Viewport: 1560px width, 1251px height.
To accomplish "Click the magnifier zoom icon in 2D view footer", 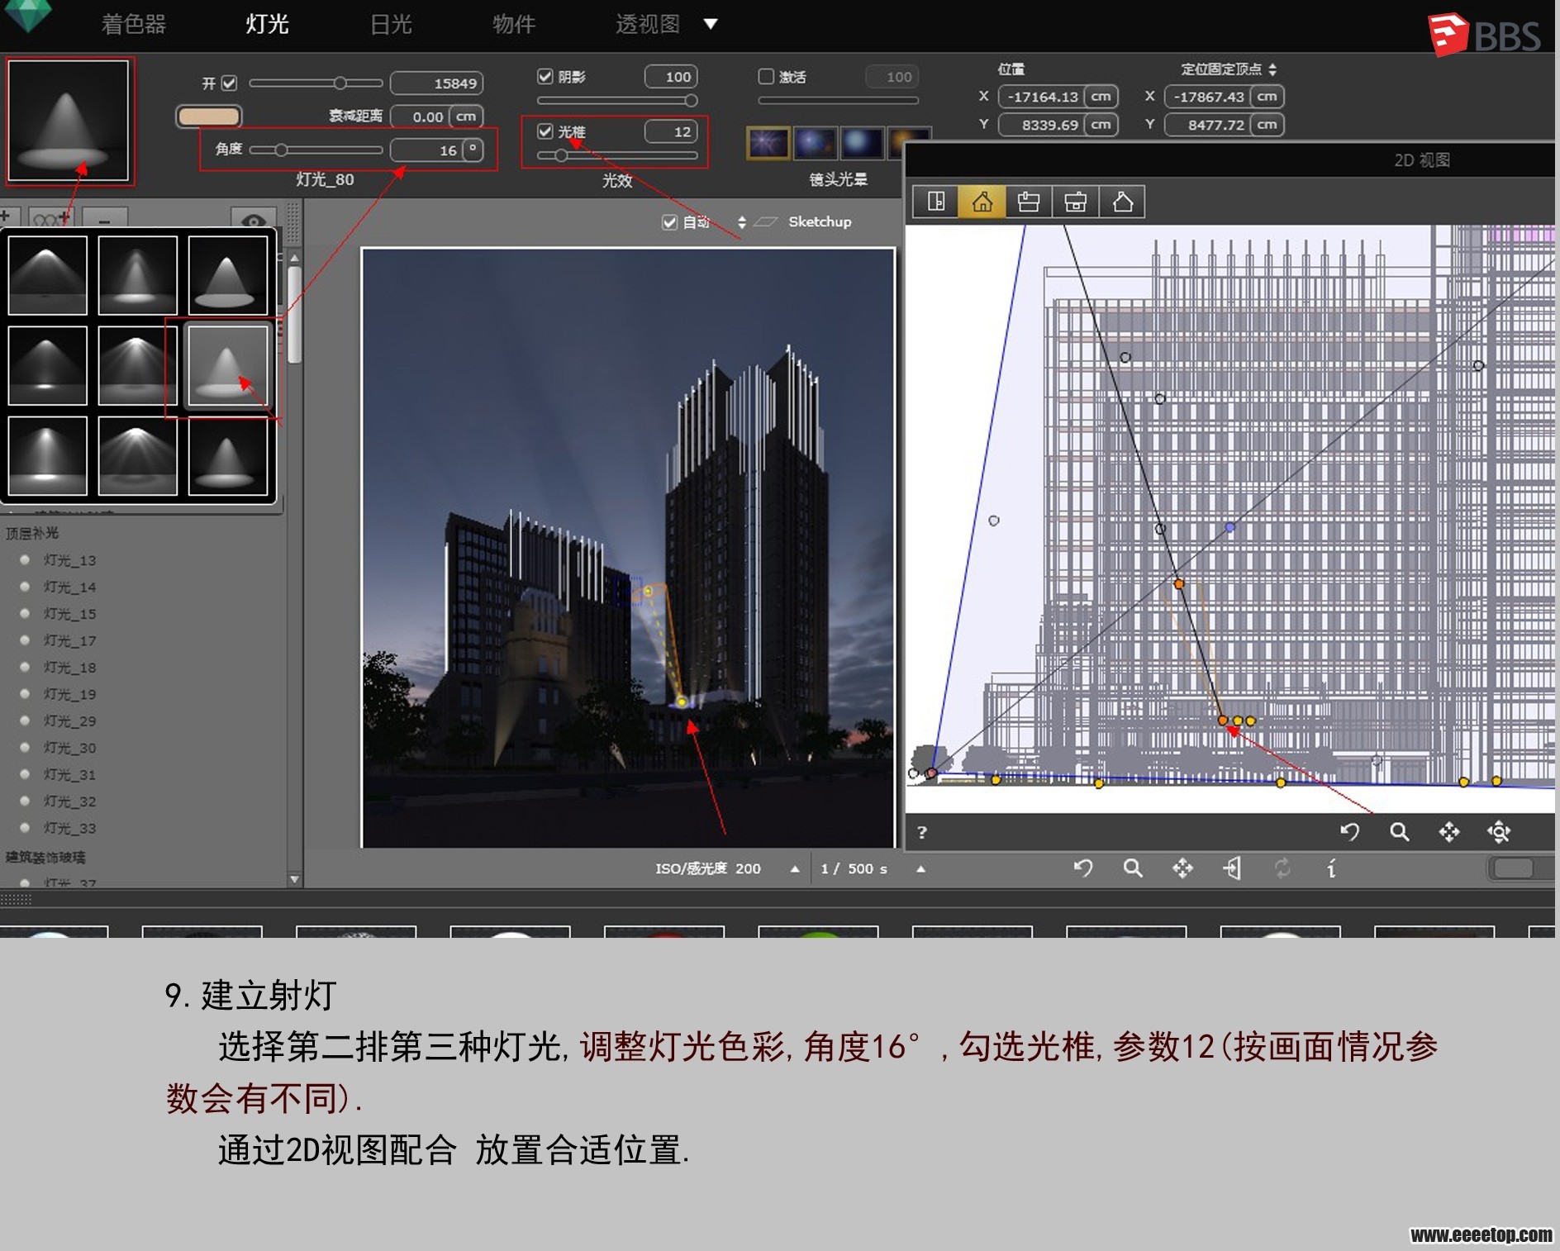I will (1399, 832).
